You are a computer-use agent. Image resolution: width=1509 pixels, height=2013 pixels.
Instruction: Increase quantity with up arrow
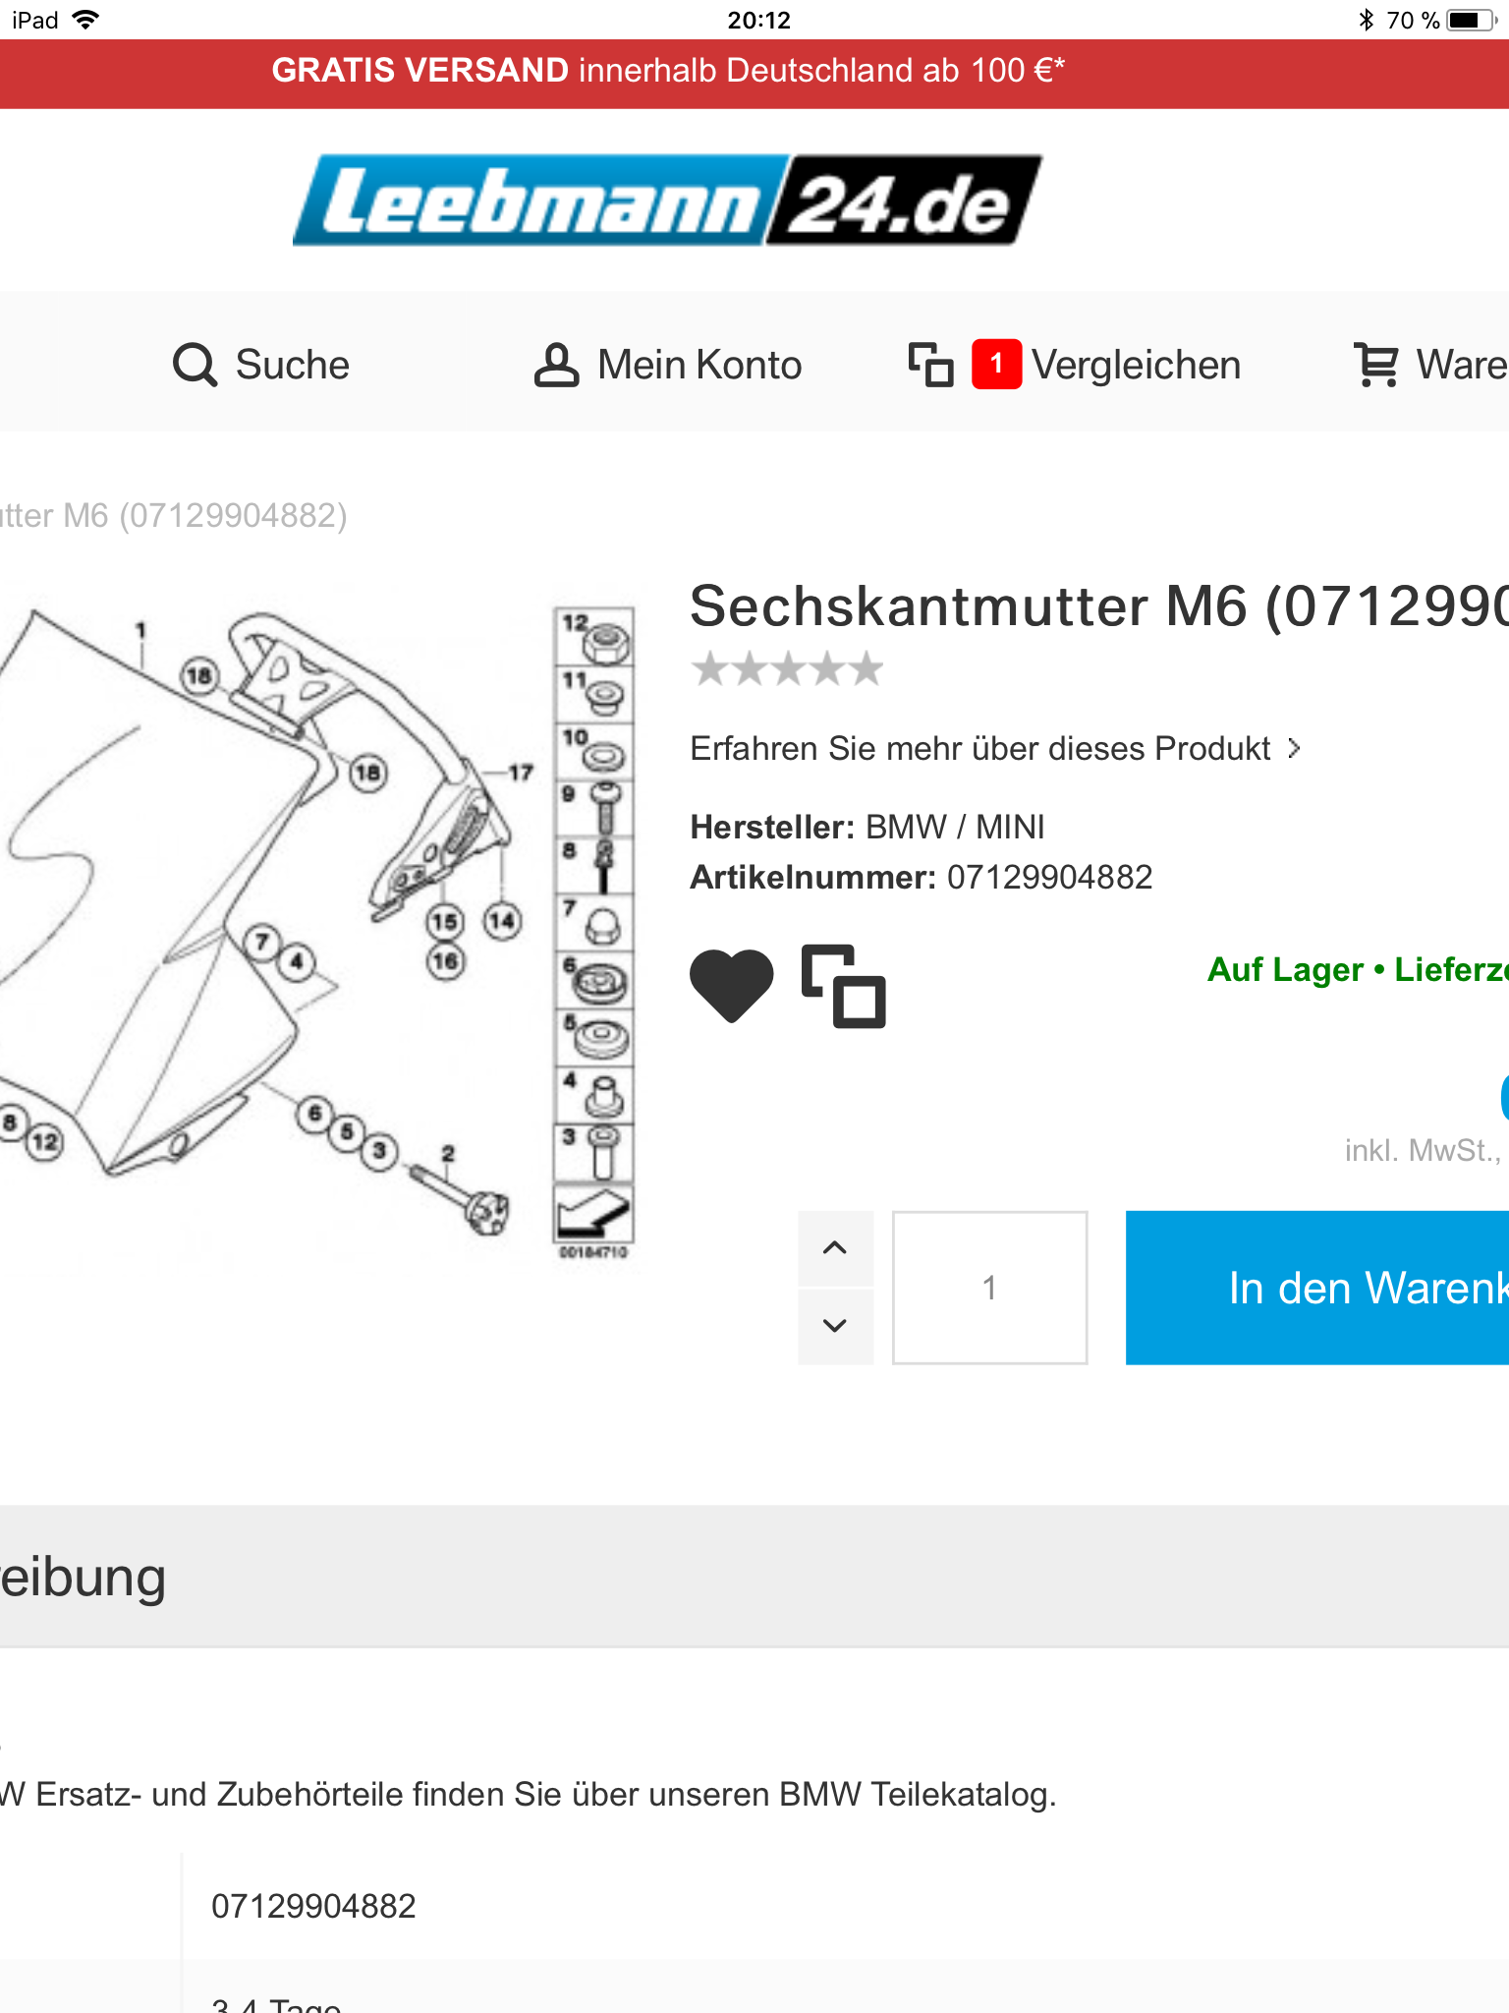point(835,1248)
